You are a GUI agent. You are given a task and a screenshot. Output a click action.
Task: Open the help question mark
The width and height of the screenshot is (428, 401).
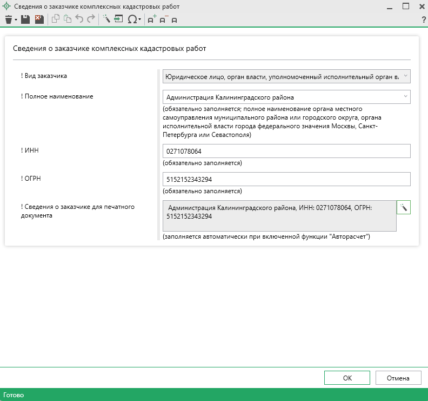(424, 20)
